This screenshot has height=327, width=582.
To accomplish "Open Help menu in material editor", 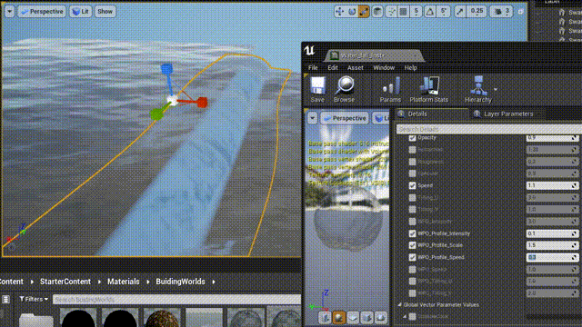I will tap(410, 67).
